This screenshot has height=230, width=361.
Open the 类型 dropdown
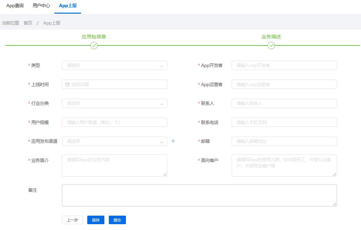pos(114,65)
